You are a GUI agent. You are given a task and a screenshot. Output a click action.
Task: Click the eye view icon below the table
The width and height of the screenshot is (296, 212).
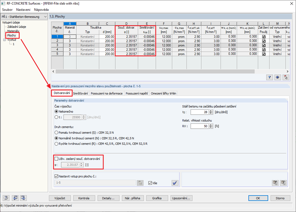277,77
